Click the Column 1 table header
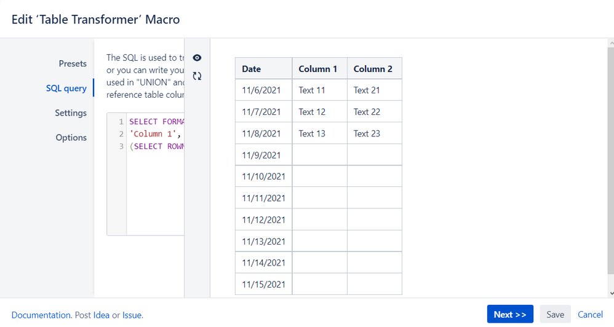 [x=319, y=69]
